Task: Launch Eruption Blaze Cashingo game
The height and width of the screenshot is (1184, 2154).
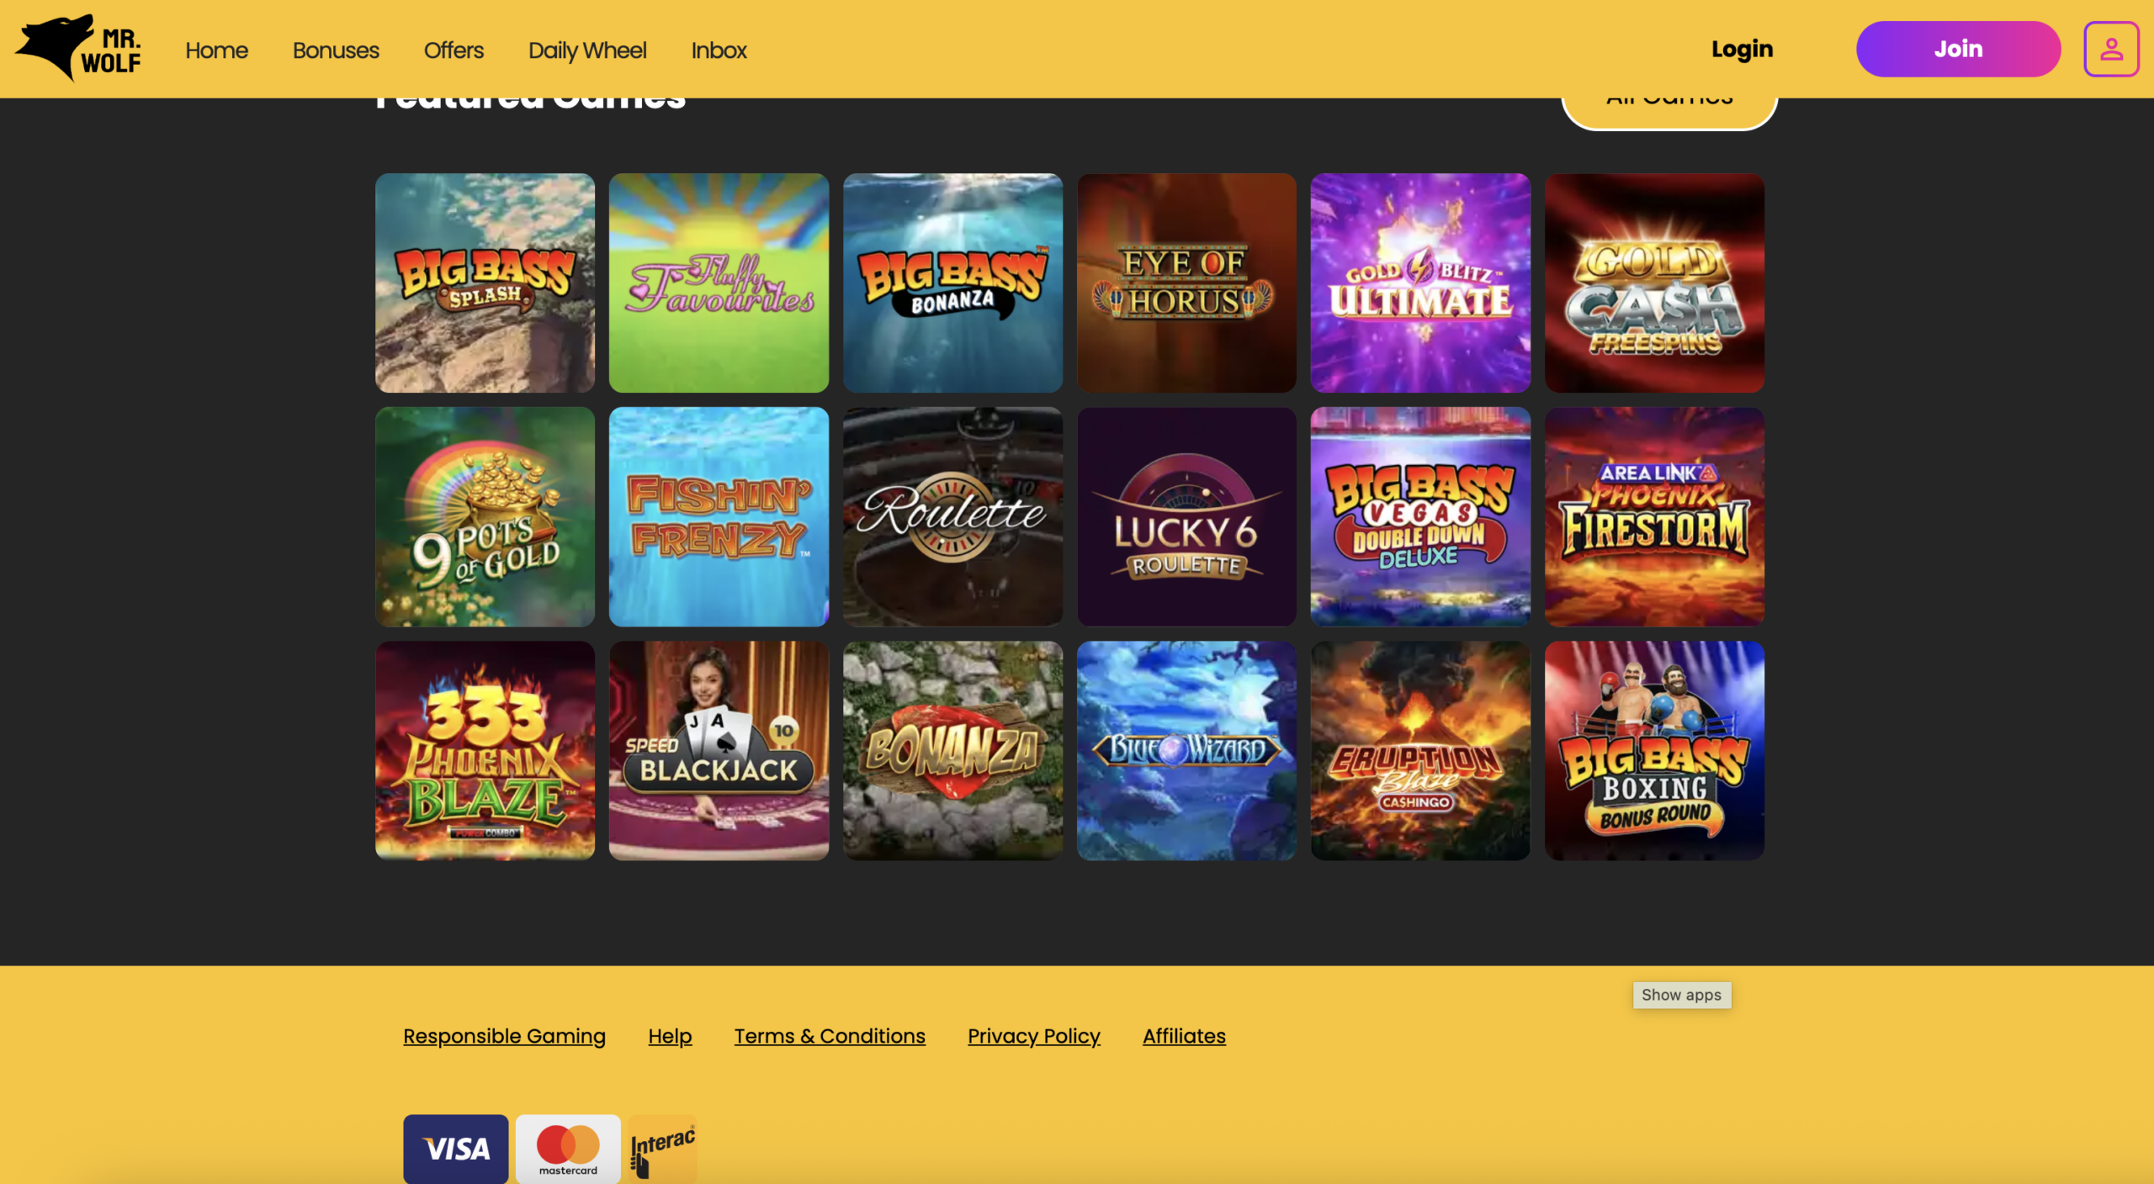Action: click(x=1420, y=750)
